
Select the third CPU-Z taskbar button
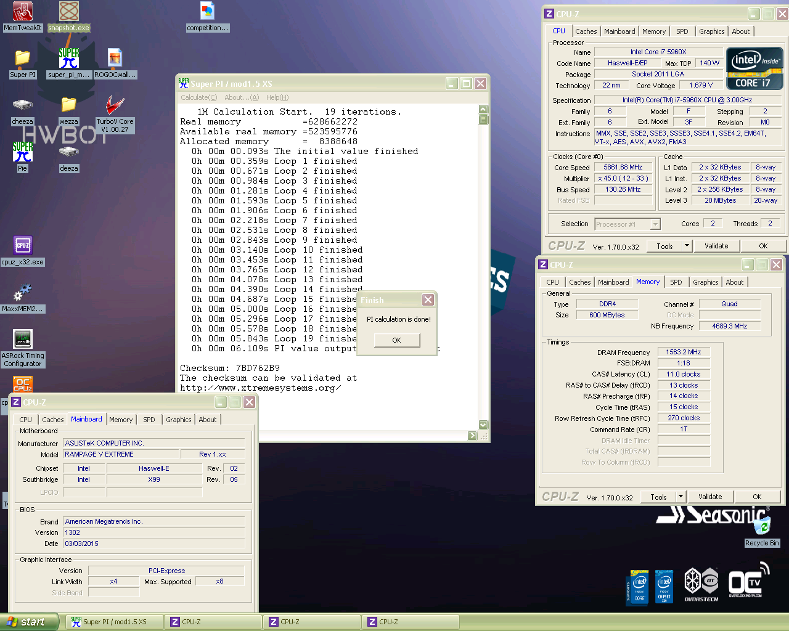point(411,622)
